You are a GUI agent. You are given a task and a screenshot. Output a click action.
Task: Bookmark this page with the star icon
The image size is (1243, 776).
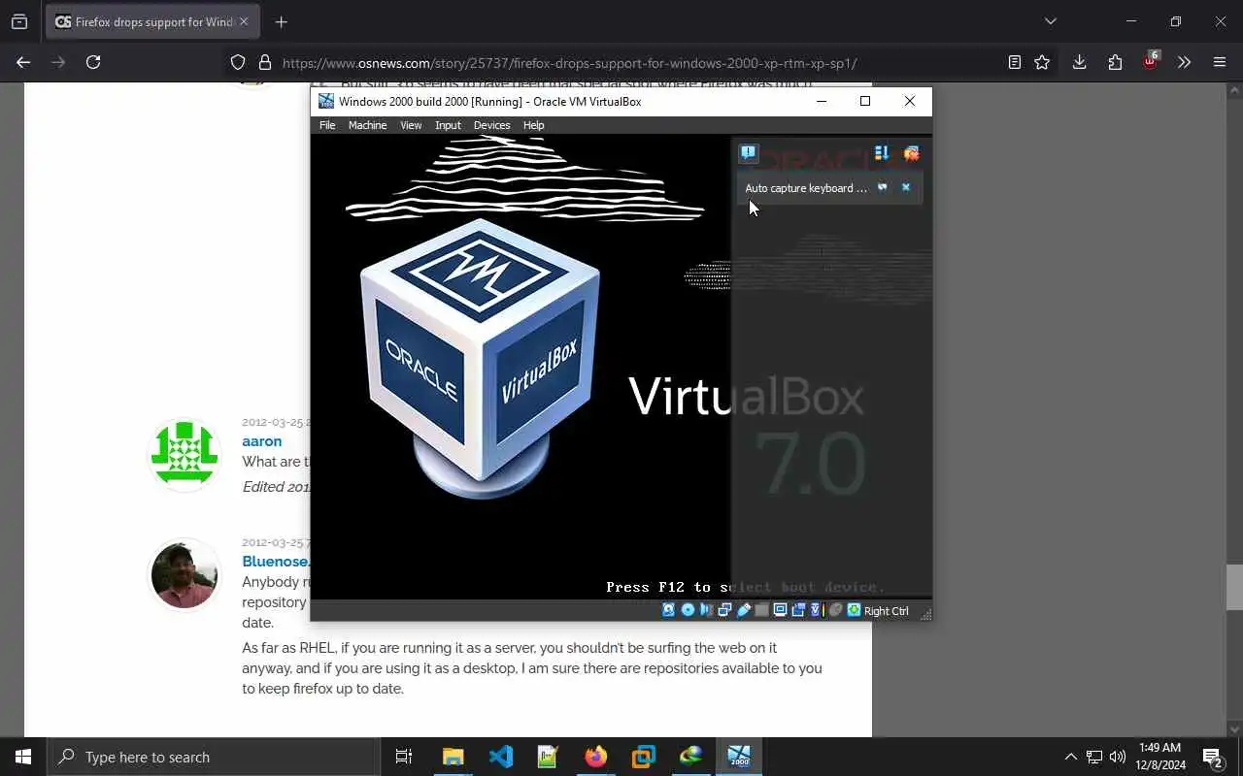1042,62
